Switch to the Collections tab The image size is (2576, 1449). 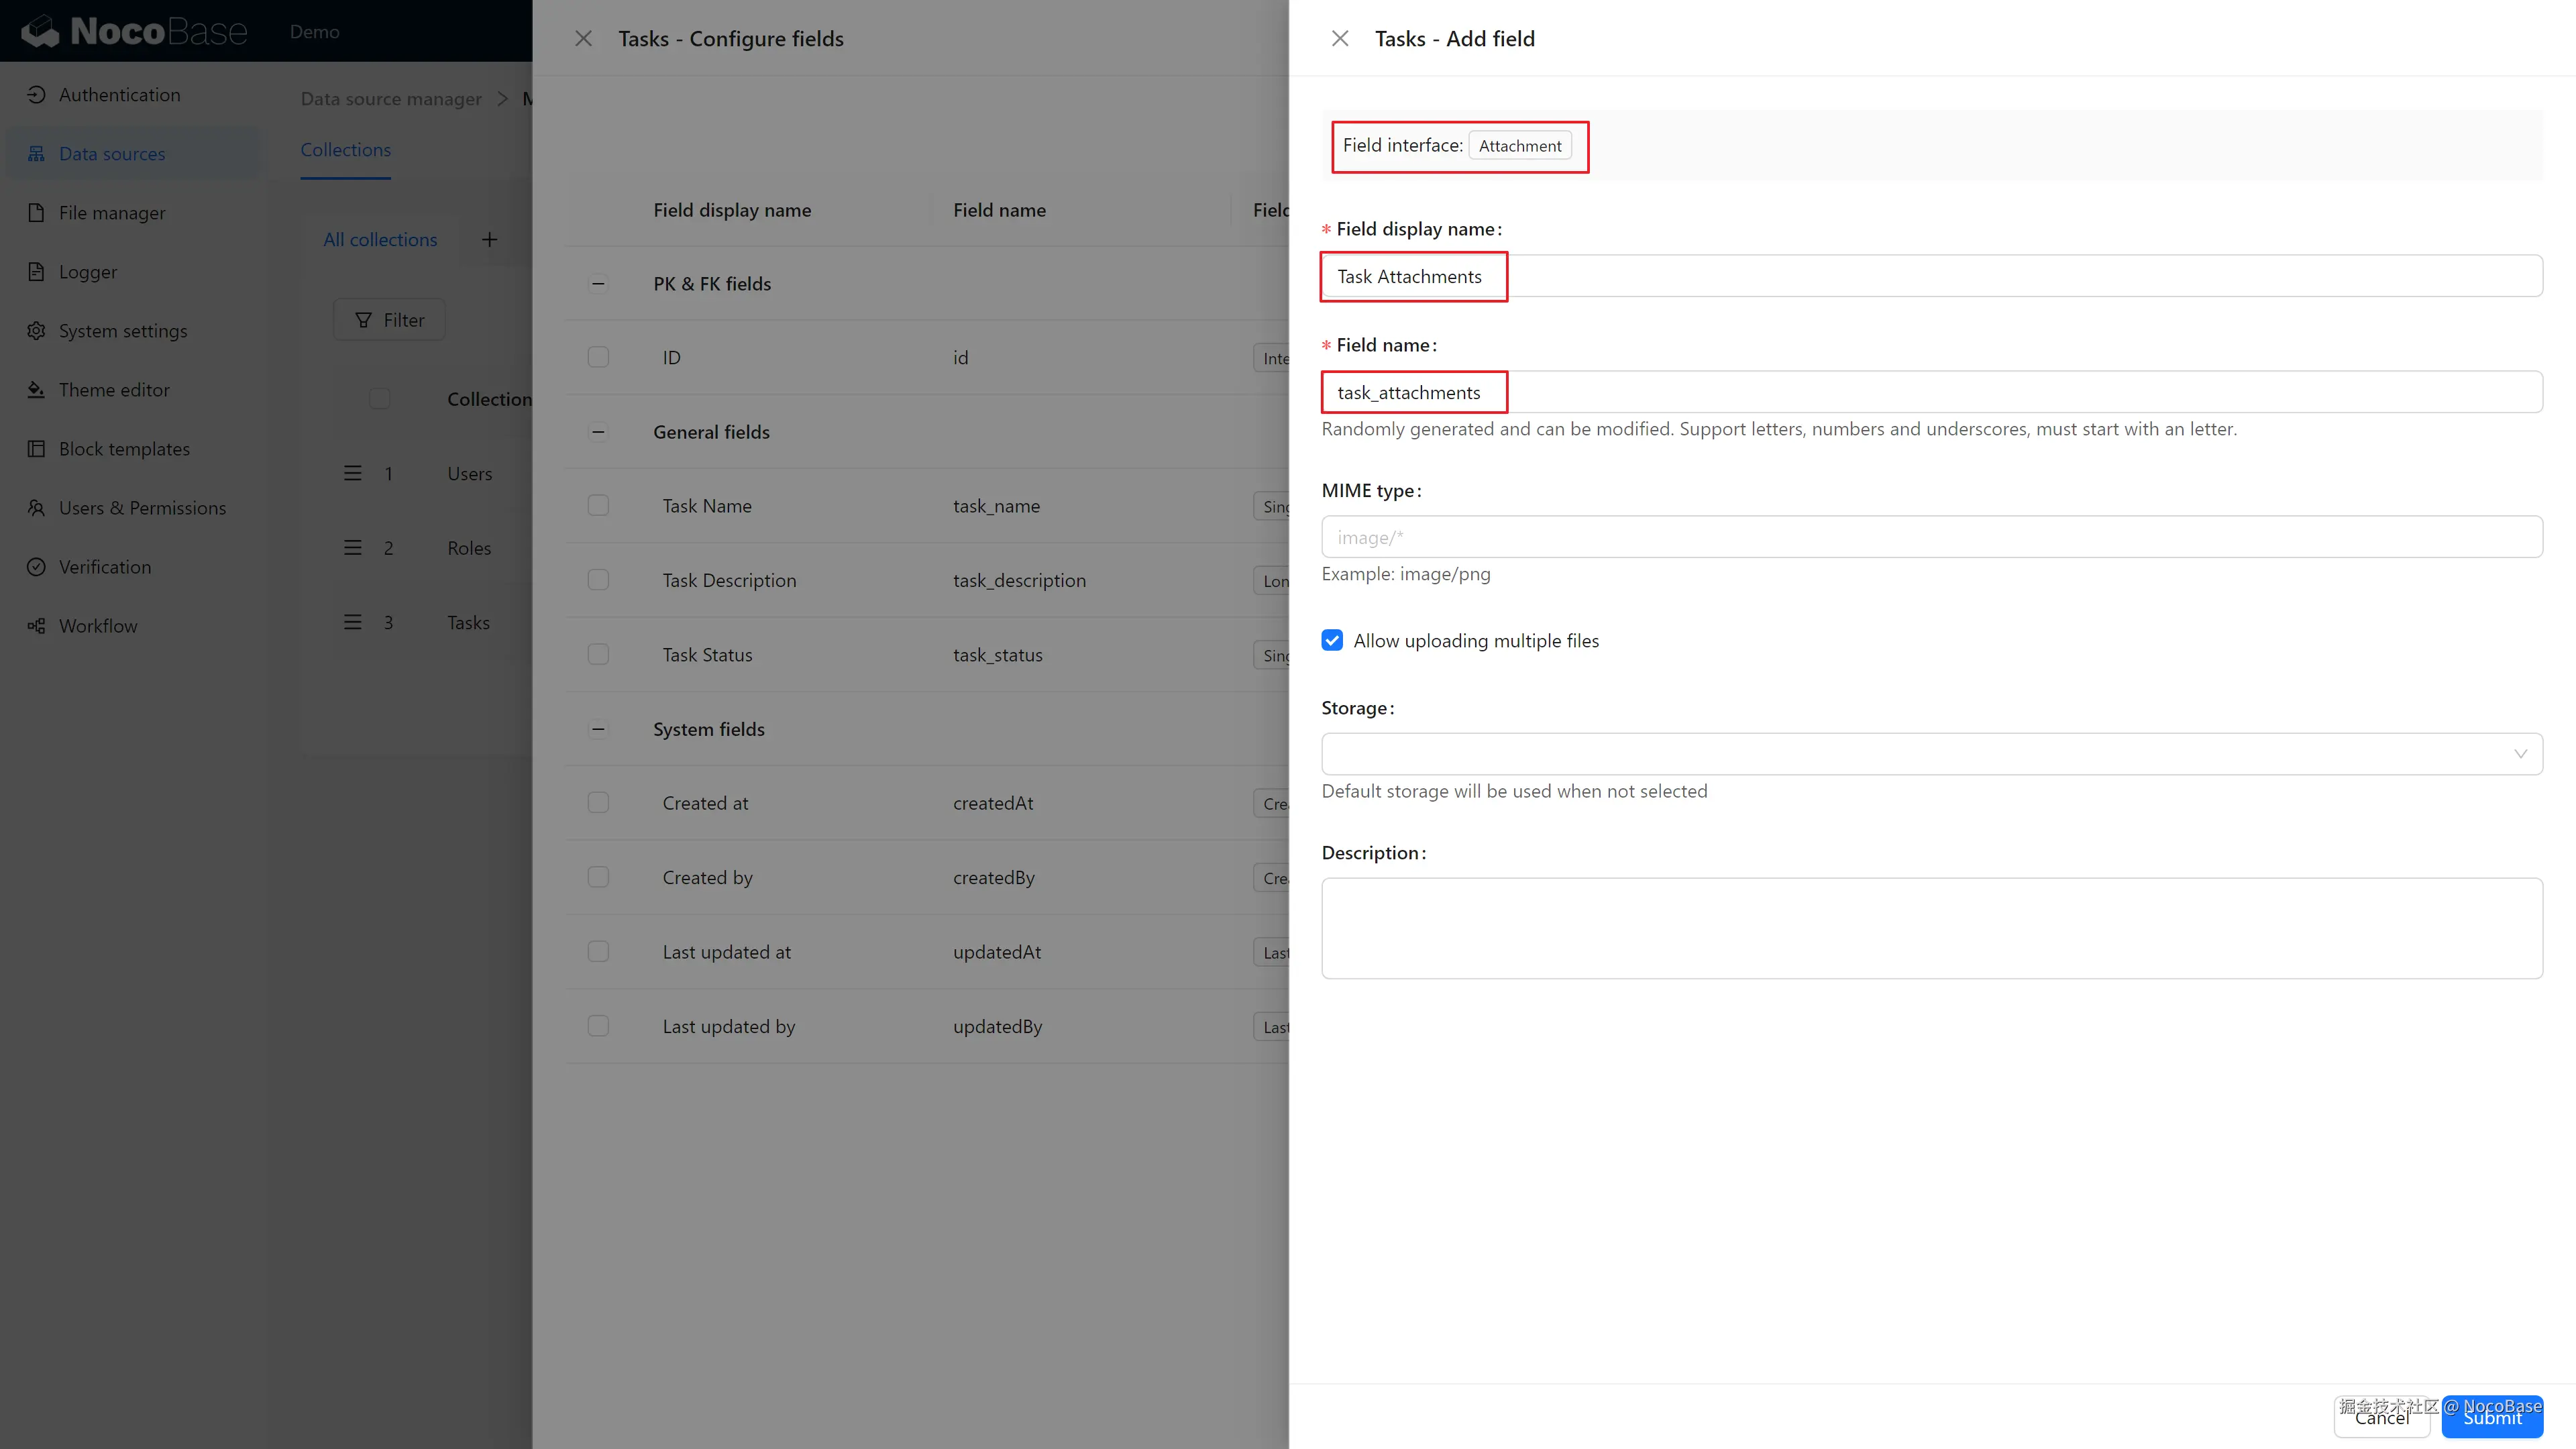tap(345, 150)
